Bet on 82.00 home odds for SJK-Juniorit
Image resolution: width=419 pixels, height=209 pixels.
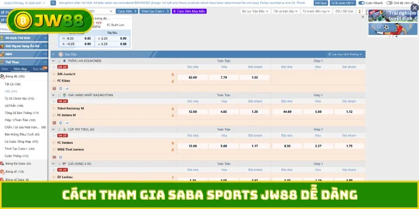193,77
